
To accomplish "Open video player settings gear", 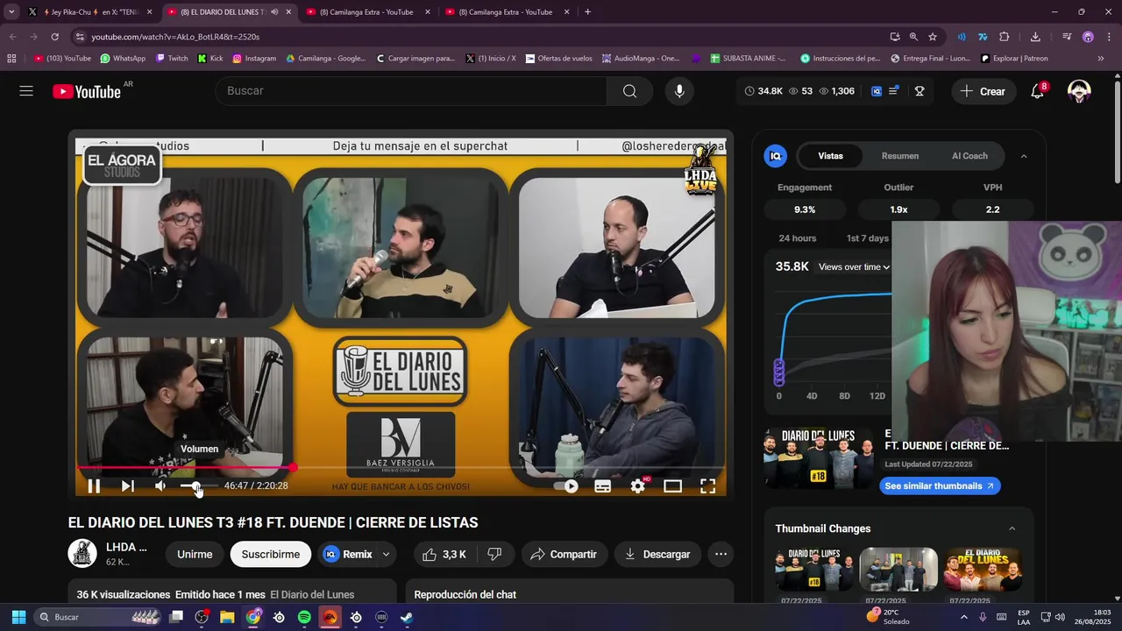I will click(638, 486).
